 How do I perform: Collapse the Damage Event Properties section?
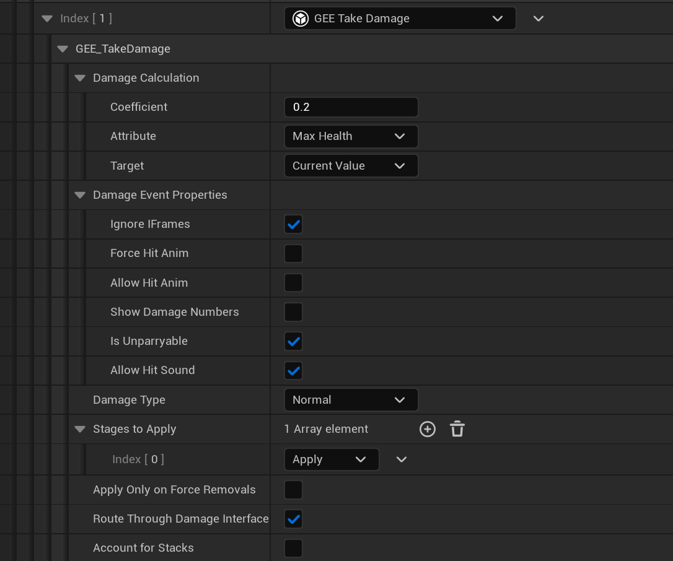pos(80,195)
